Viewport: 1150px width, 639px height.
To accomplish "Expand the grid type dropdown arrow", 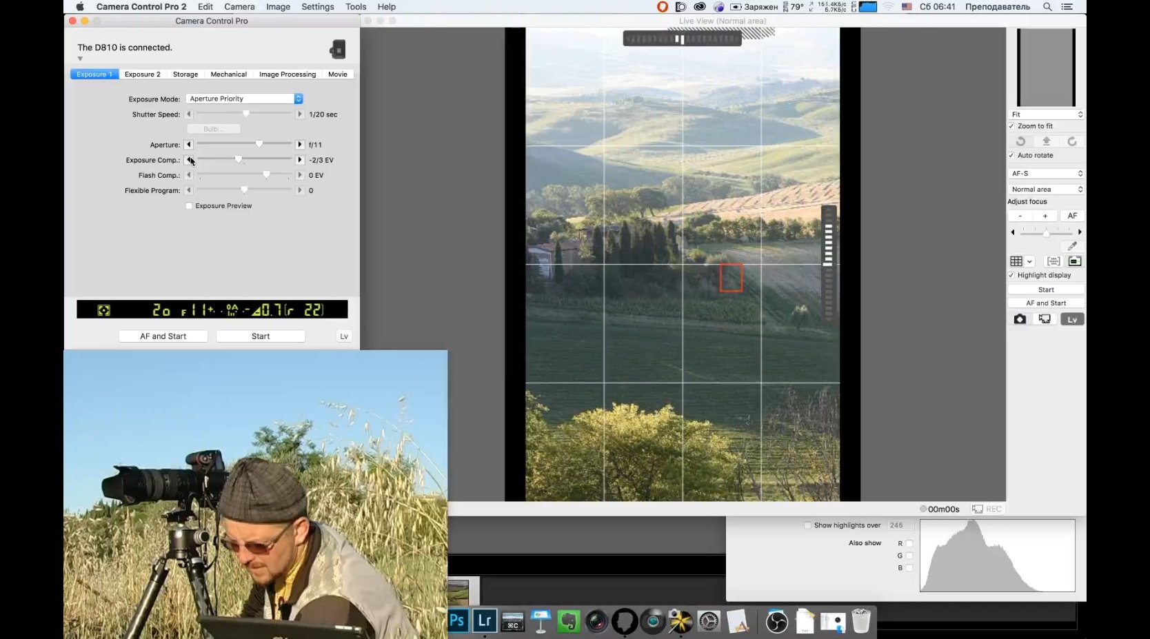I will [x=1029, y=261].
